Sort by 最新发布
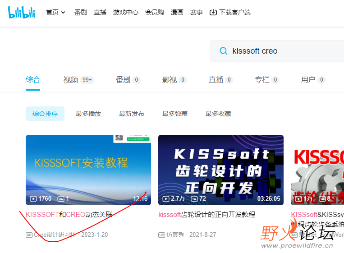Image resolution: width=344 pixels, height=253 pixels. tap(132, 114)
